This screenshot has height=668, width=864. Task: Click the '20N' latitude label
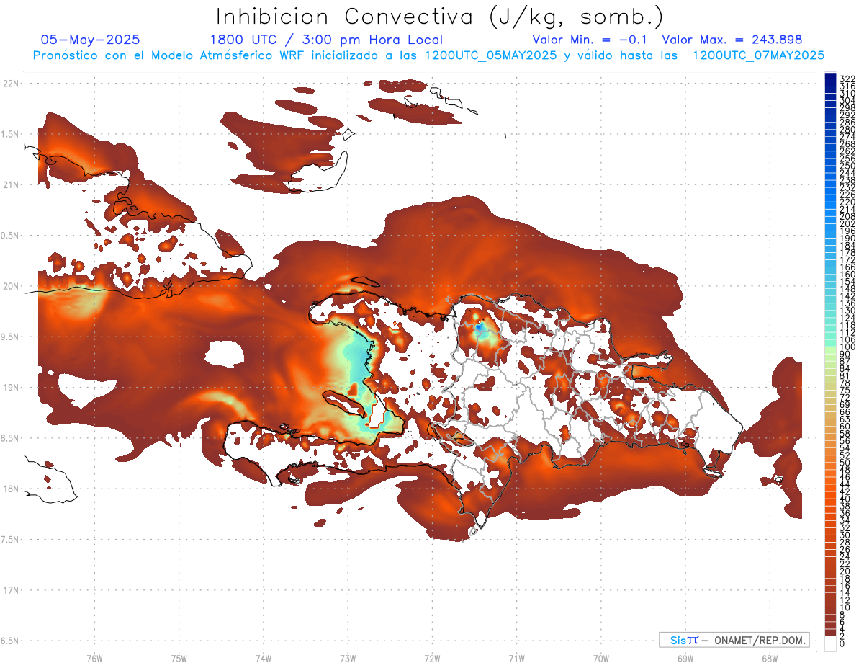tap(10, 286)
